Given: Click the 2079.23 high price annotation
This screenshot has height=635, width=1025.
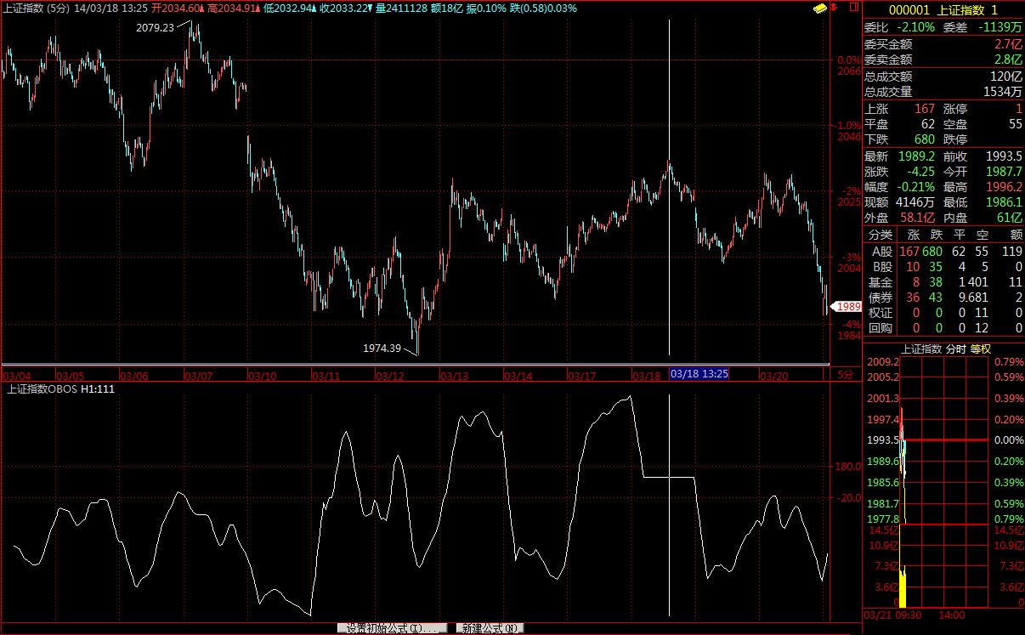Looking at the screenshot, I should (155, 27).
